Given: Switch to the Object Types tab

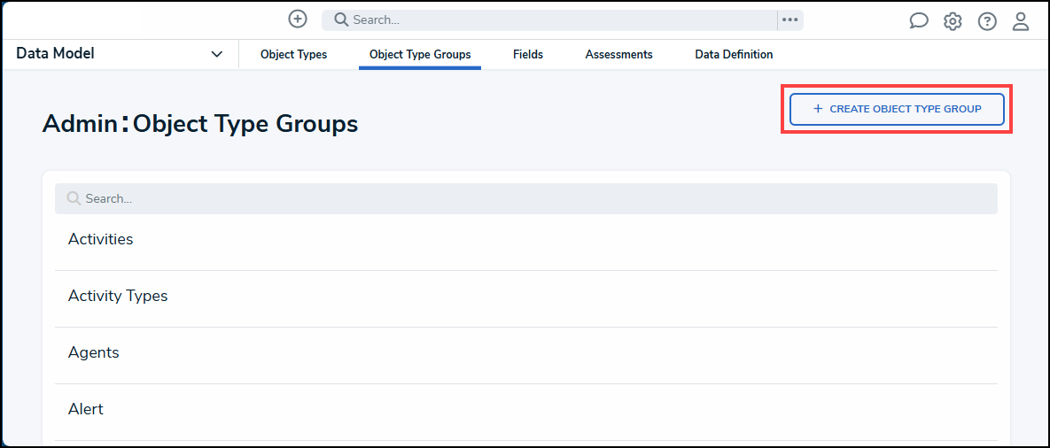Looking at the screenshot, I should click(293, 55).
